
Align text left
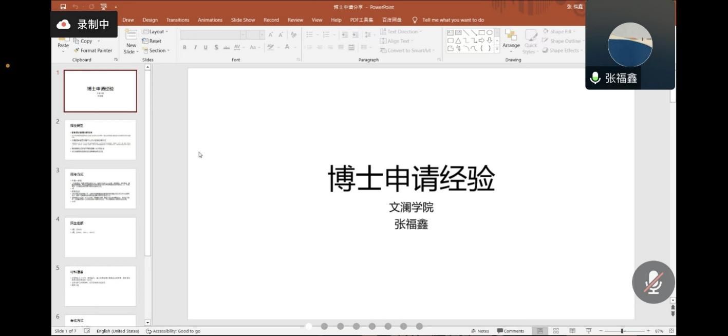tap(310, 47)
